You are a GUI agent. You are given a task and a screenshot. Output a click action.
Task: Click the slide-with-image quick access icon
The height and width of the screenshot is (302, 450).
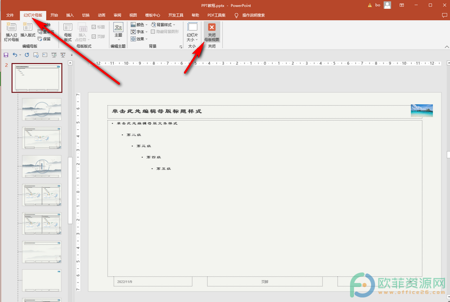click(36, 55)
